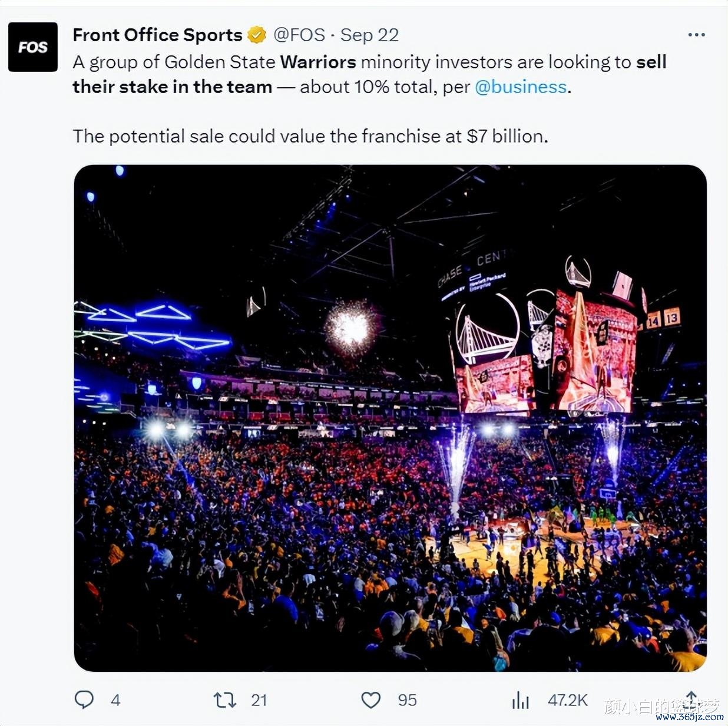Click the retweet count of 21

pos(259,700)
